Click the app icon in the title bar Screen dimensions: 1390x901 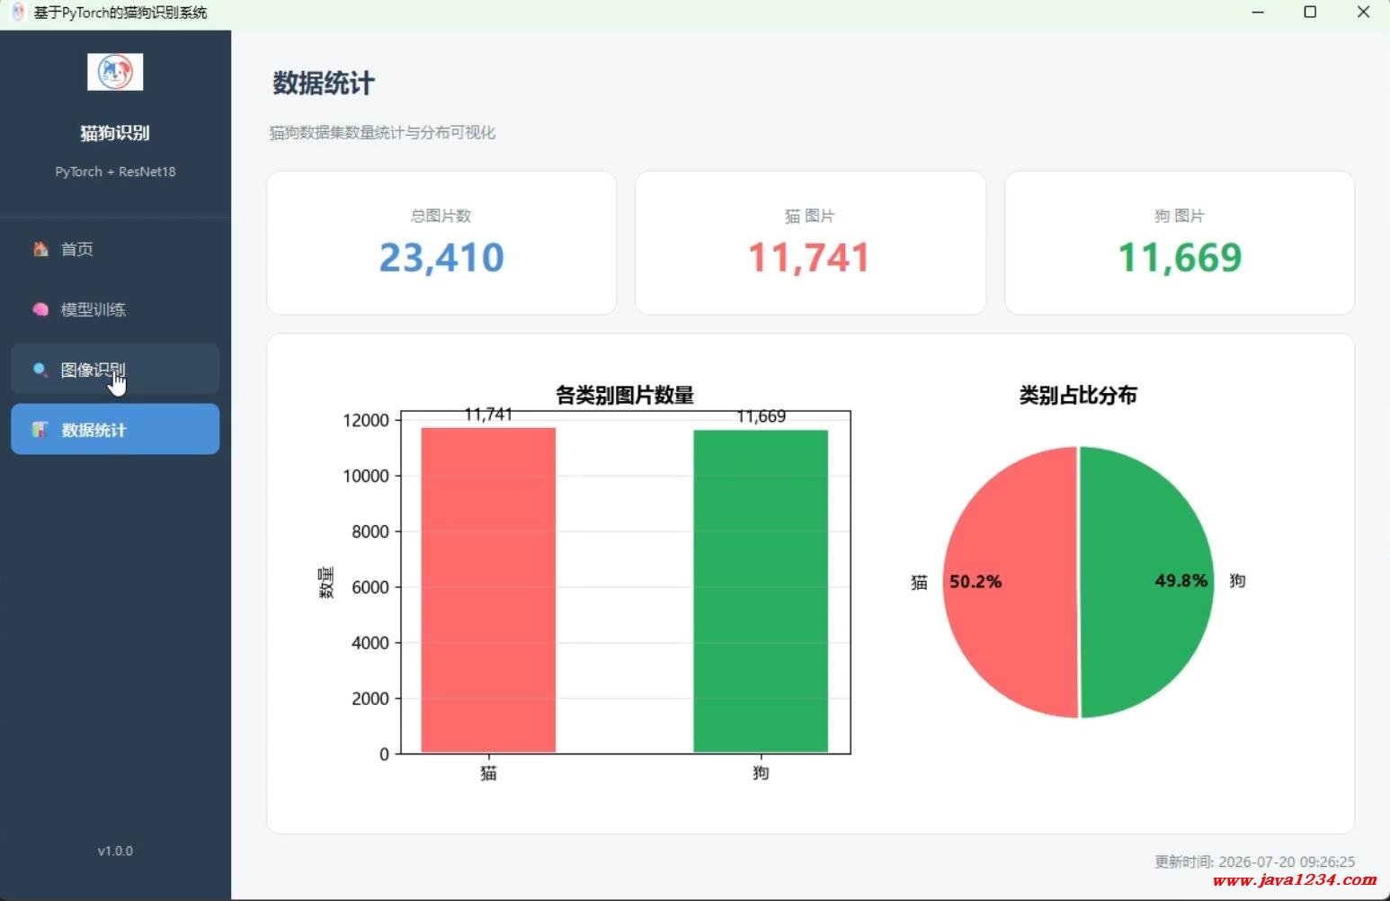(x=17, y=13)
